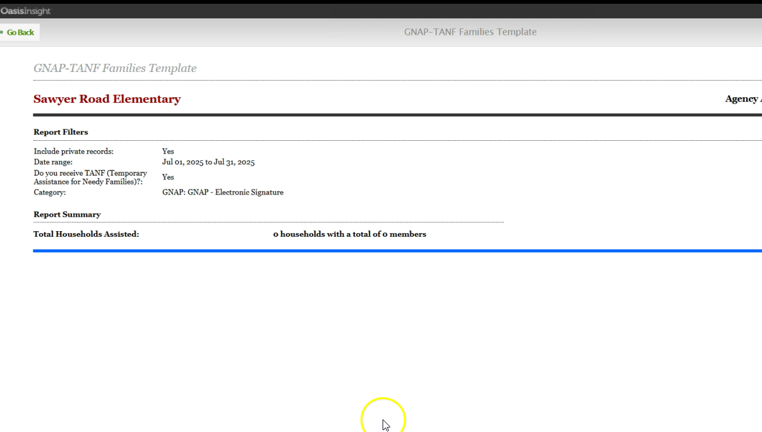Click the Agency label at right edge
The image size is (762, 432).
click(x=743, y=99)
